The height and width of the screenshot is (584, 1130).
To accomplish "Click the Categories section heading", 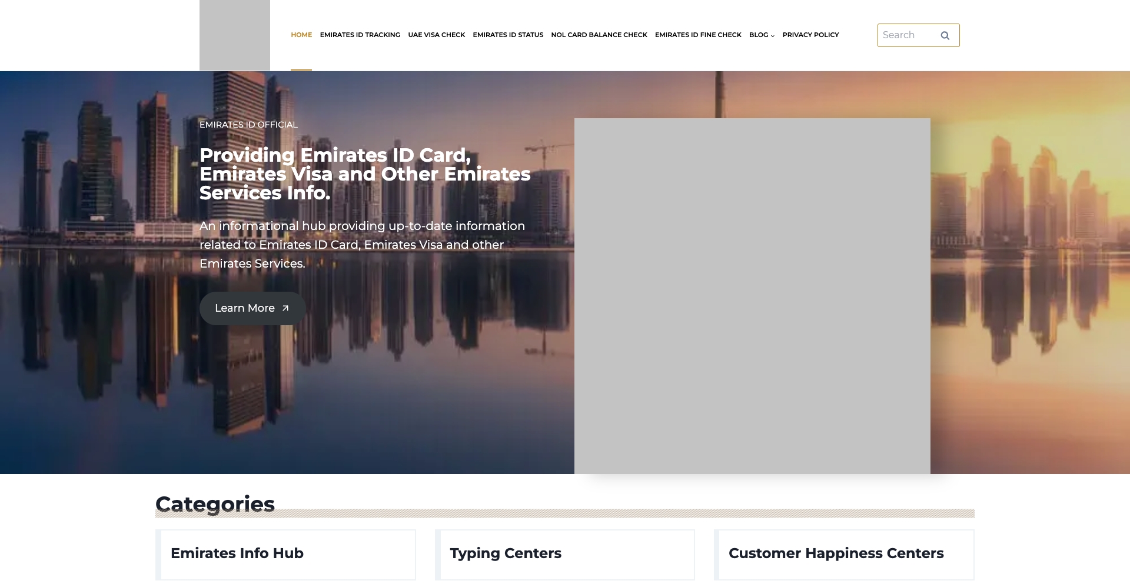I will (214, 504).
